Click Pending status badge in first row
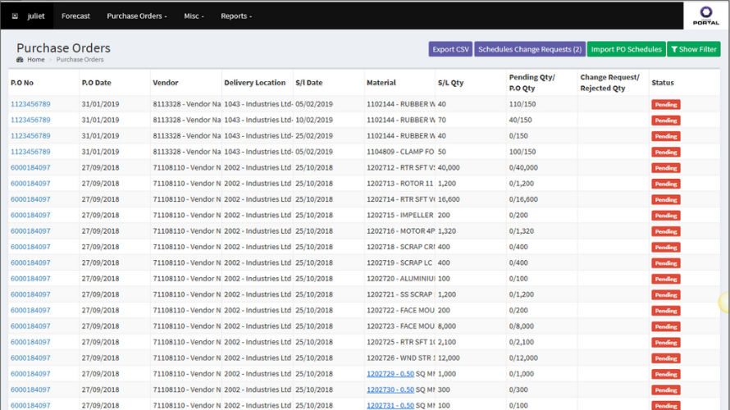Viewport: 730px width, 410px height. point(666,105)
